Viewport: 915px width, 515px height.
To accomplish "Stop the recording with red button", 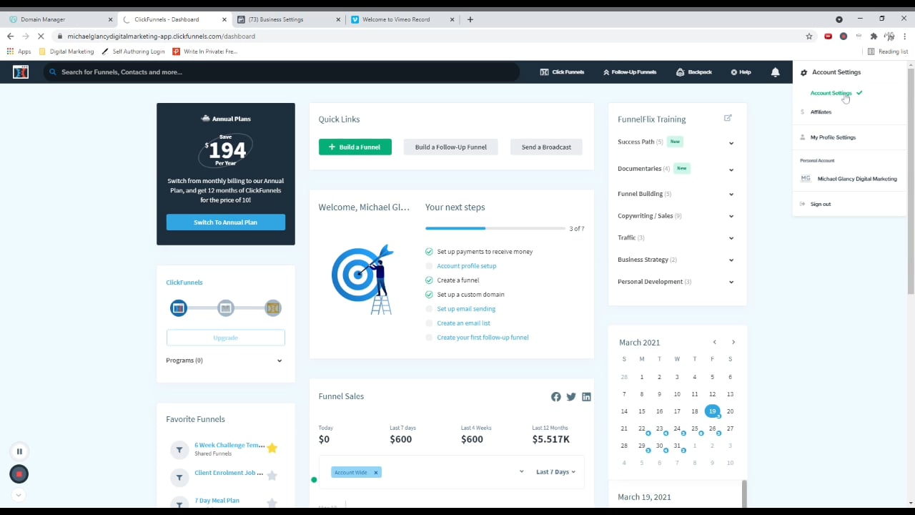I will coord(19,474).
